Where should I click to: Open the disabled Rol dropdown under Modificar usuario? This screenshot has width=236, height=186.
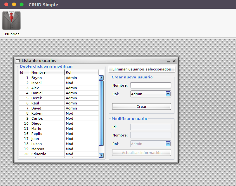coord(168,143)
